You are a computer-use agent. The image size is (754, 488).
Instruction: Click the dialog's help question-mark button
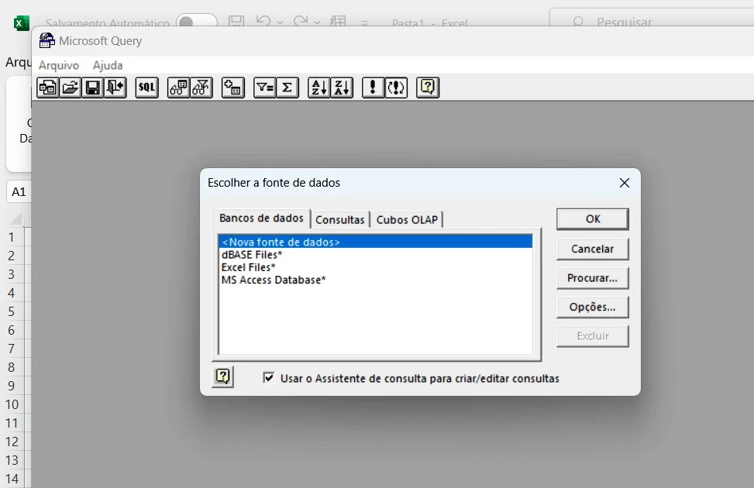click(222, 376)
